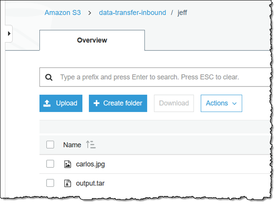Screen dimensions: 277x204
Task: Toggle the select-all checkbox in header
Action: point(50,145)
